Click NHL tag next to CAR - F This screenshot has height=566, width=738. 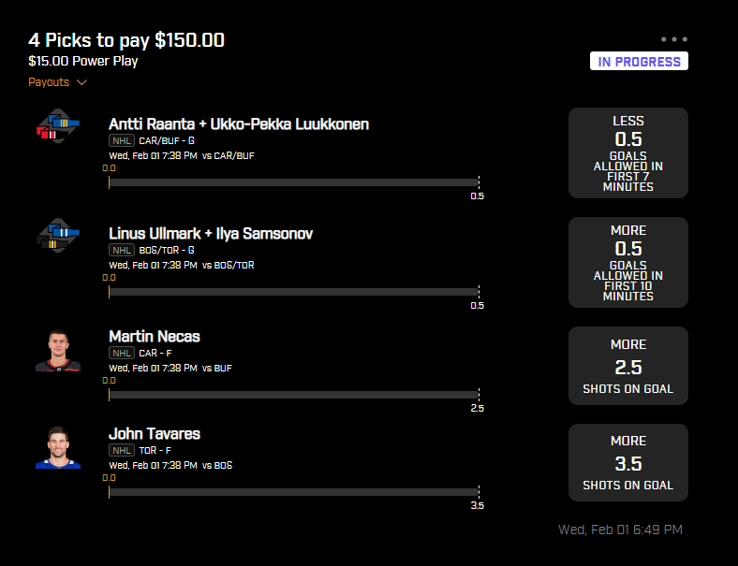[x=122, y=353]
